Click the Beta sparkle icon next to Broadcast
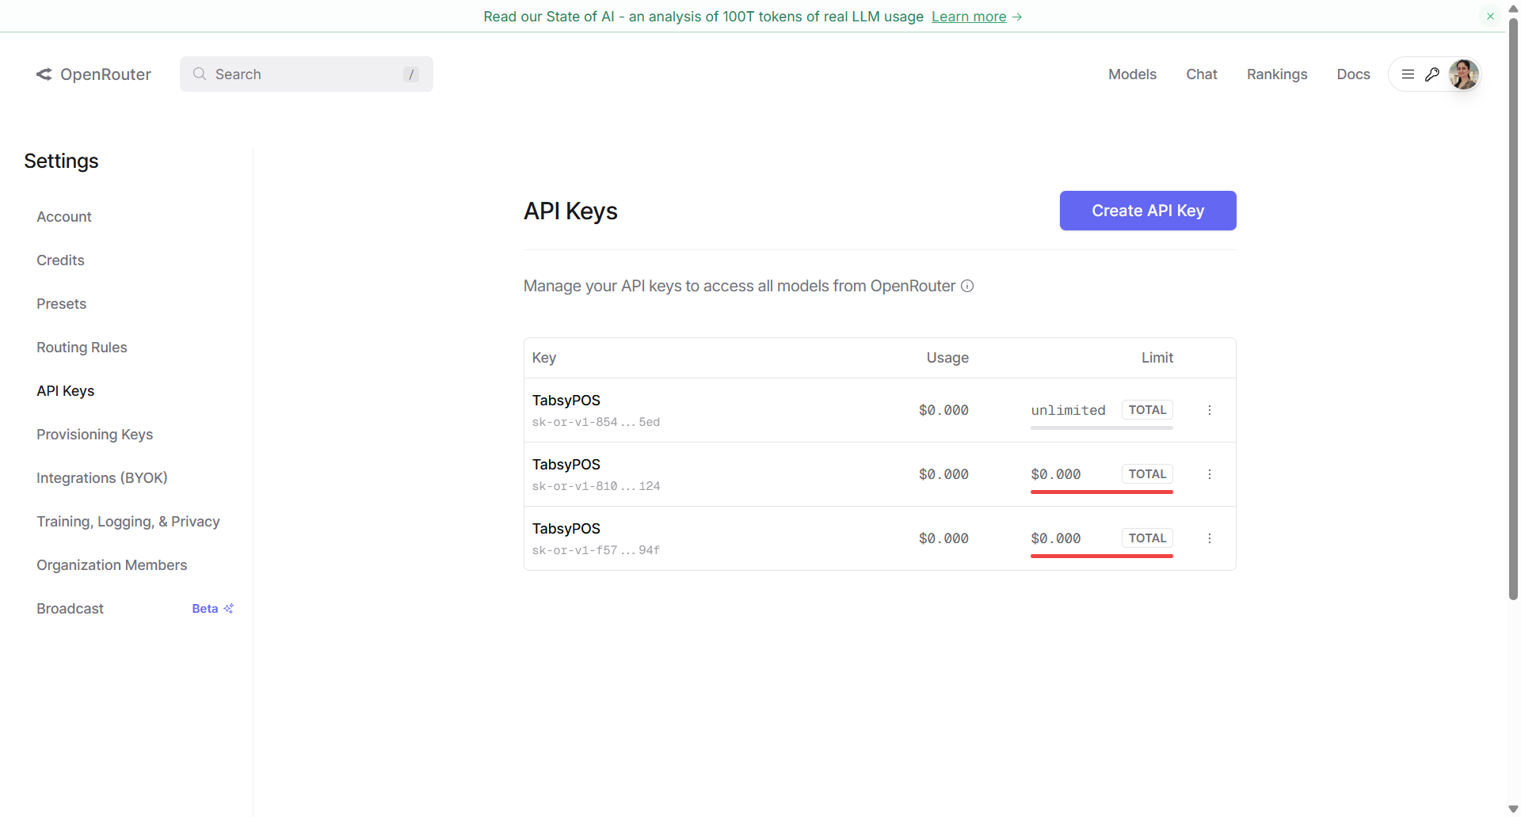 [x=229, y=609]
